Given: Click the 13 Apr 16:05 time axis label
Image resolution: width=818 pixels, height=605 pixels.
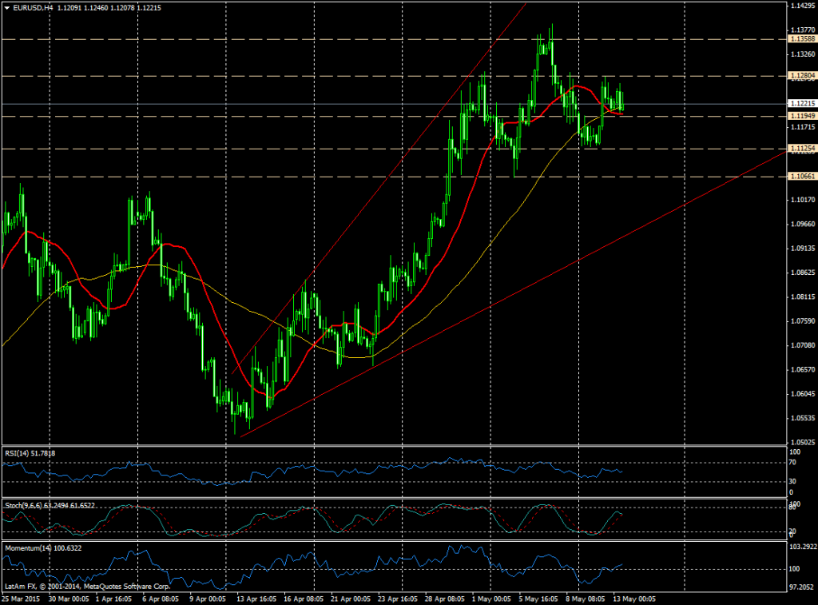Looking at the screenshot, I should click(255, 598).
